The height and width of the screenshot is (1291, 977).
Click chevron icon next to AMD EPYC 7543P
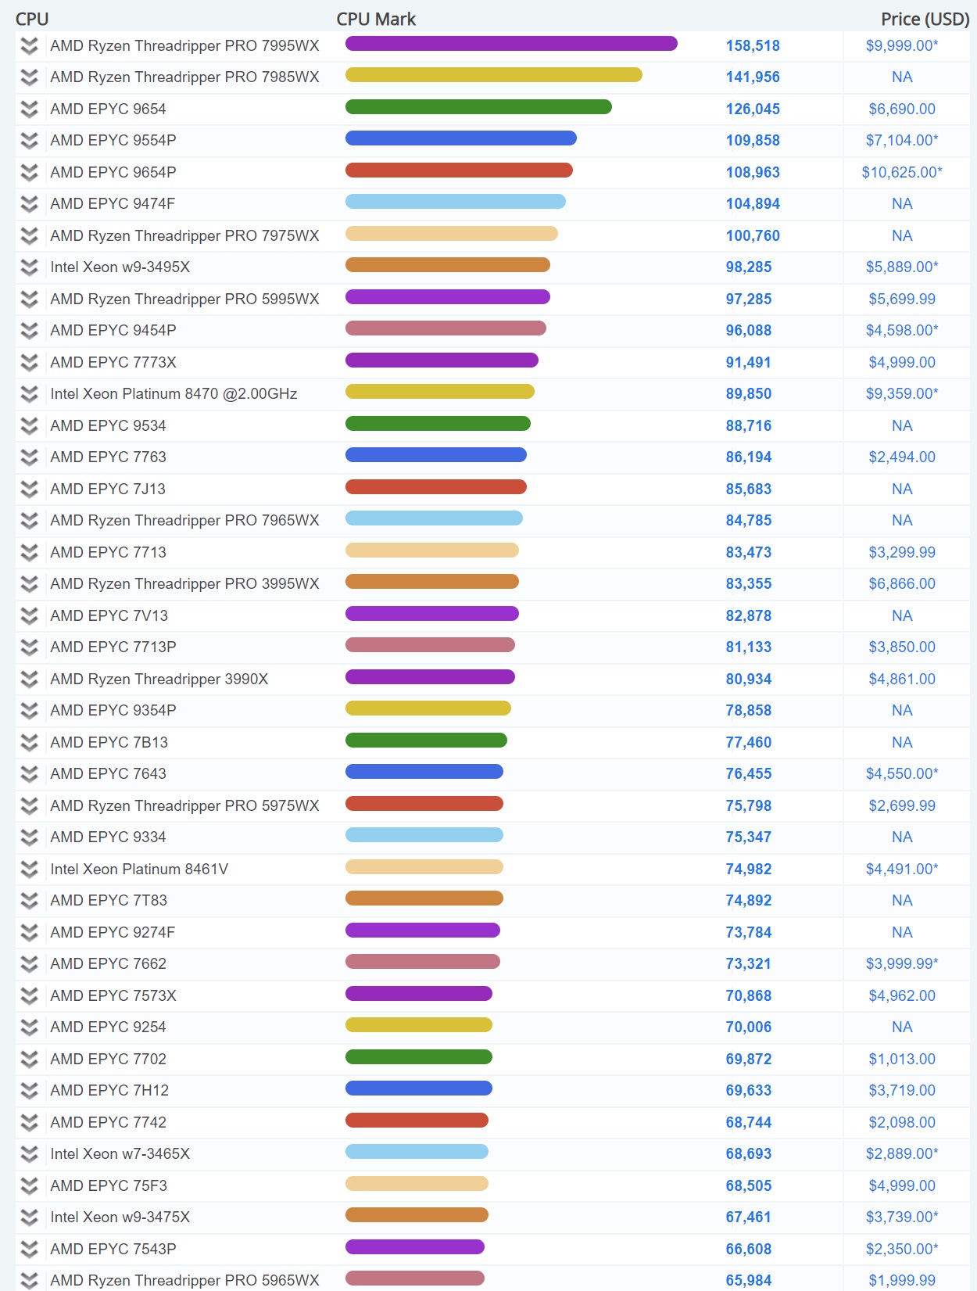[29, 1250]
